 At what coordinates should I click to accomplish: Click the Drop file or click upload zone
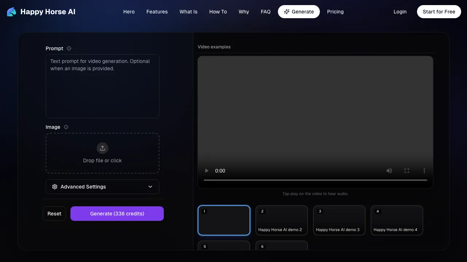click(103, 153)
